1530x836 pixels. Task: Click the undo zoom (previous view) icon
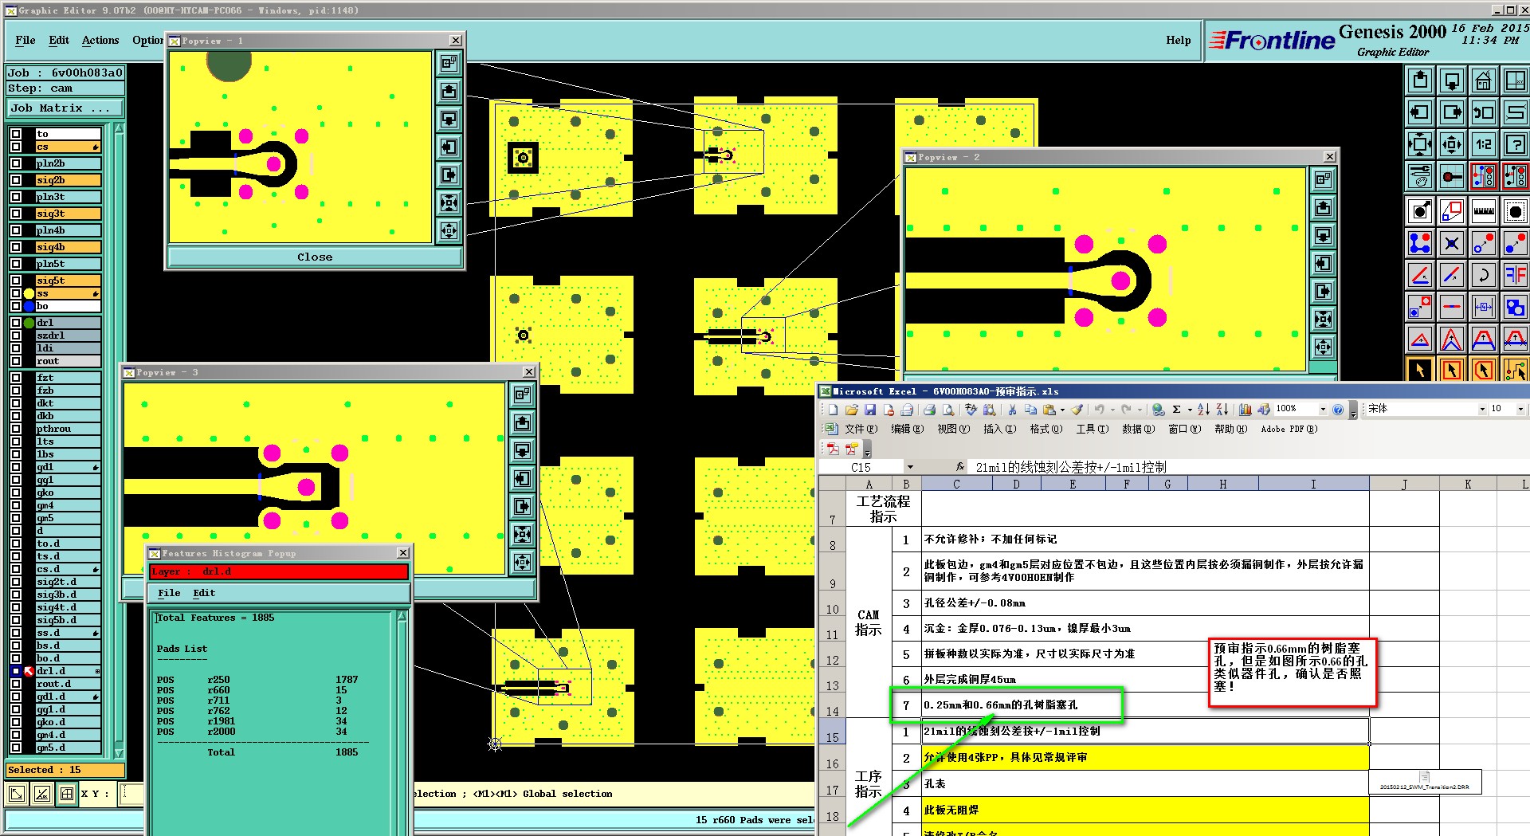1483,112
